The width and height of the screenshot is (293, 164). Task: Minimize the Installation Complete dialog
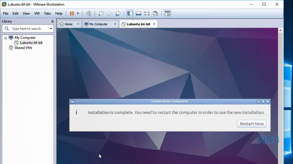(258, 101)
